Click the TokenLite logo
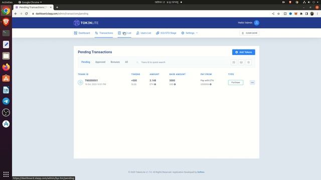This screenshot has width=321, height=180. [86, 22]
